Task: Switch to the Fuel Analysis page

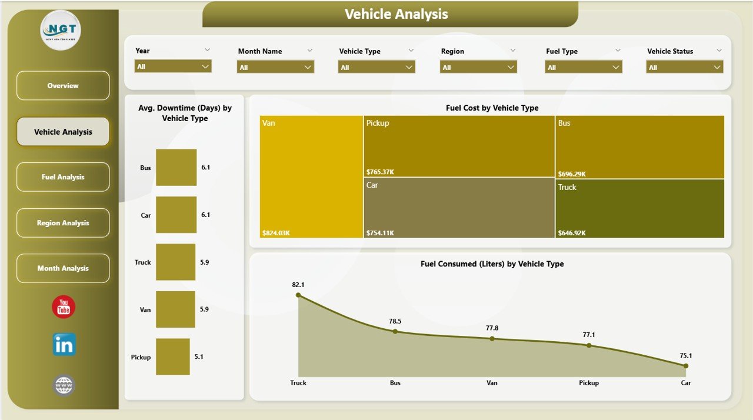Action: click(63, 176)
